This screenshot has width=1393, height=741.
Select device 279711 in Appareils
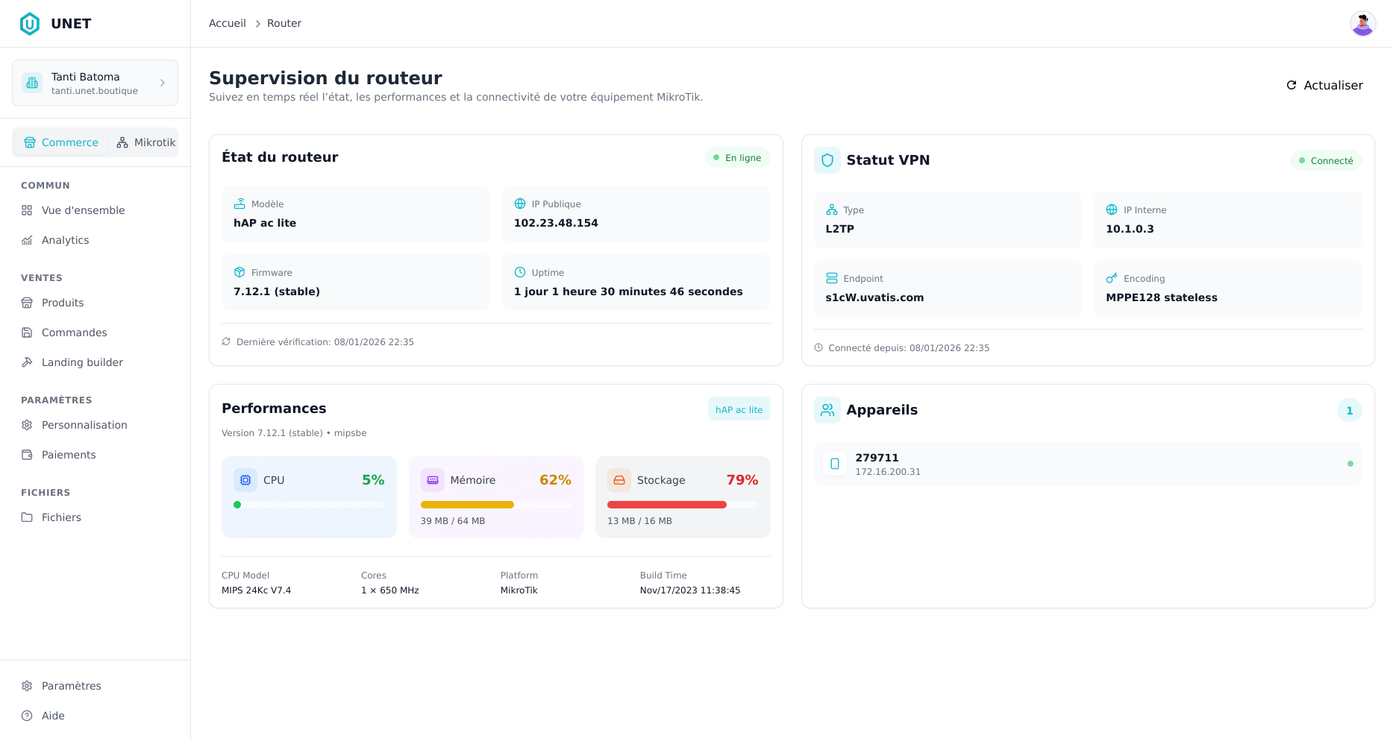pos(1087,463)
